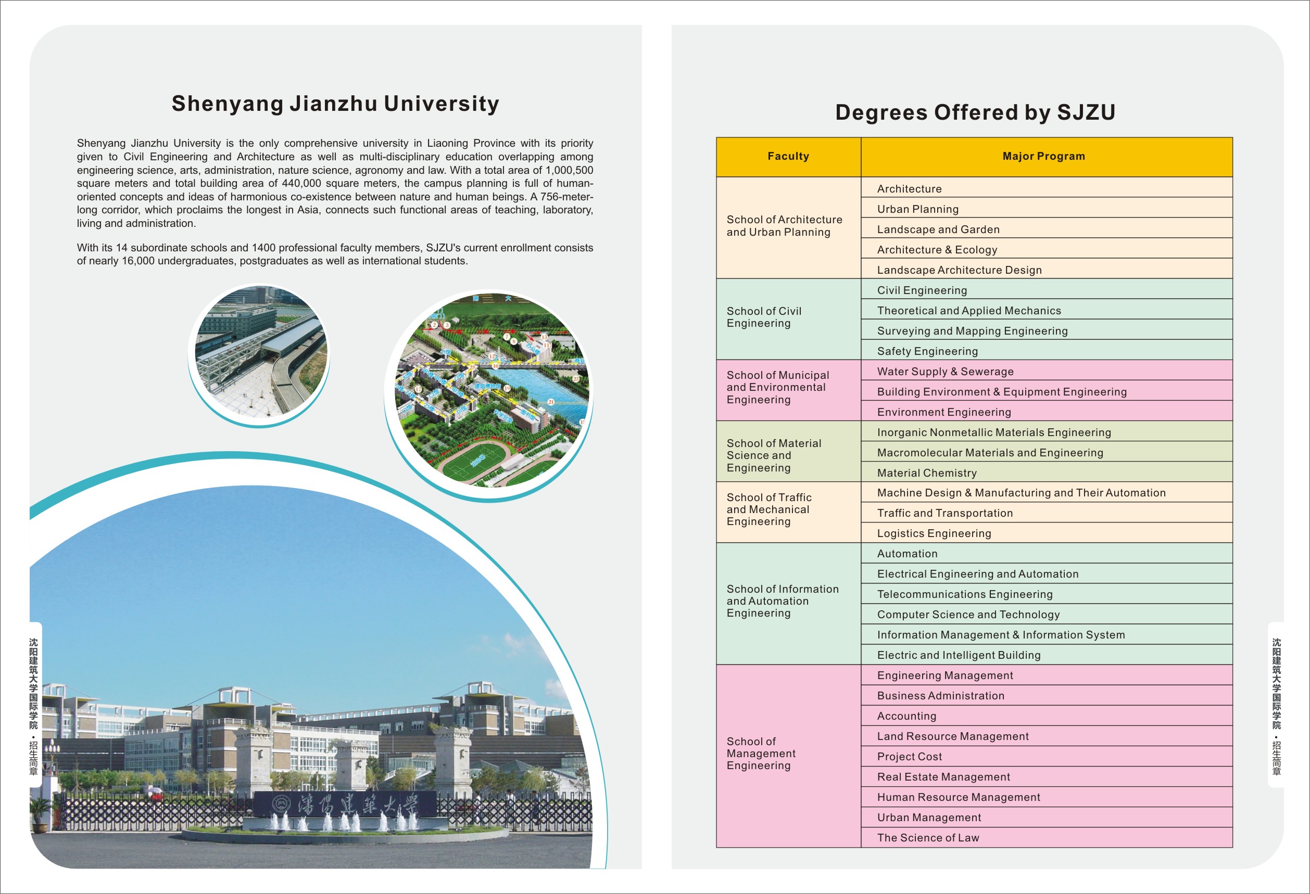This screenshot has height=894, width=1310.
Task: Click the School of Architecture and Urban Planning cell
Action: pos(788,227)
